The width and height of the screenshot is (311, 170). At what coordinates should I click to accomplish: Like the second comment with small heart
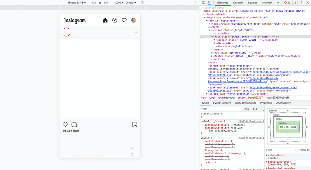(x=132, y=154)
